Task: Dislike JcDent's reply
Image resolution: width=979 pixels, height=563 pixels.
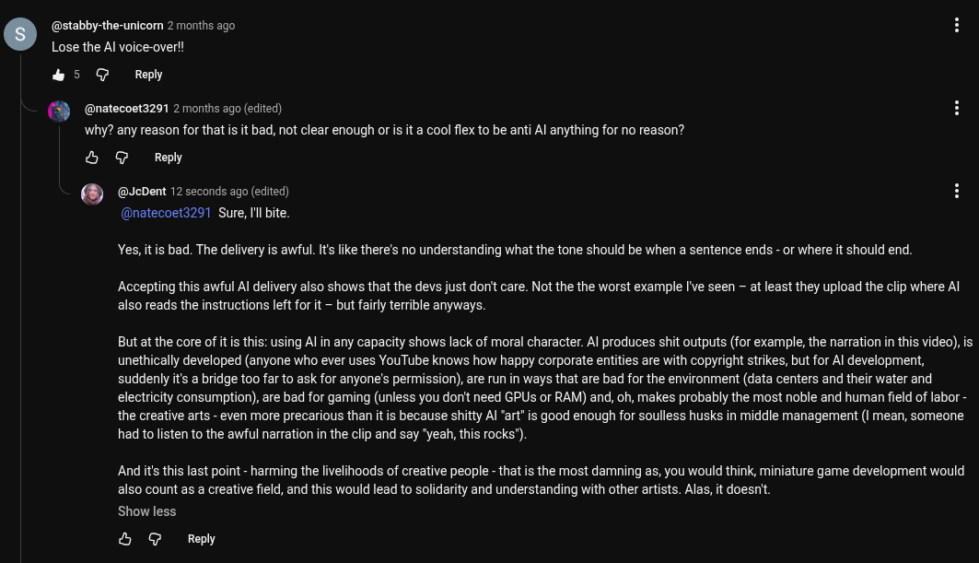Action: click(156, 539)
